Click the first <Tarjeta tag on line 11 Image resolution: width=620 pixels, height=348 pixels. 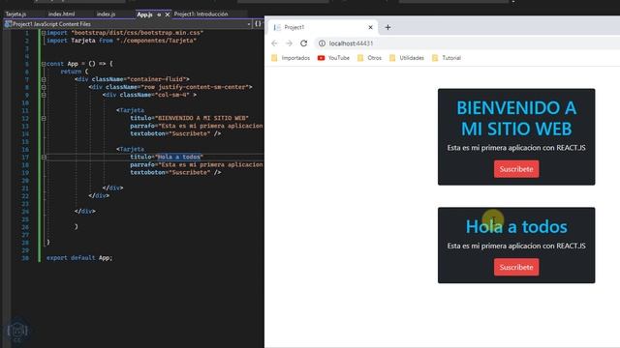(131, 110)
